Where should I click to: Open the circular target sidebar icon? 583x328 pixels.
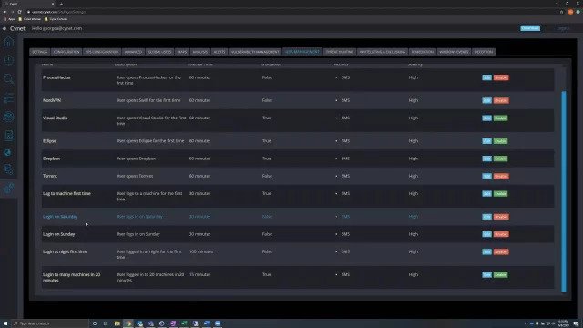(8, 117)
